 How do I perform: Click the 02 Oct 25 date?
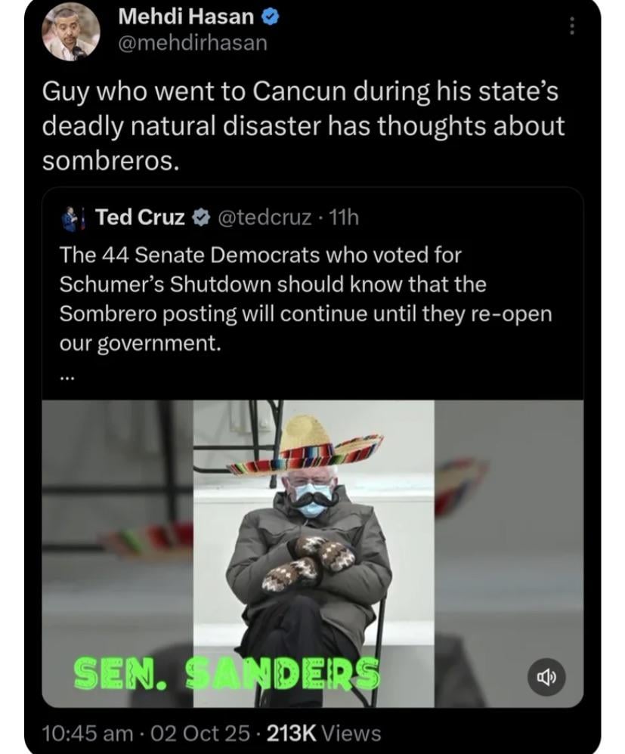pyautogui.click(x=201, y=734)
